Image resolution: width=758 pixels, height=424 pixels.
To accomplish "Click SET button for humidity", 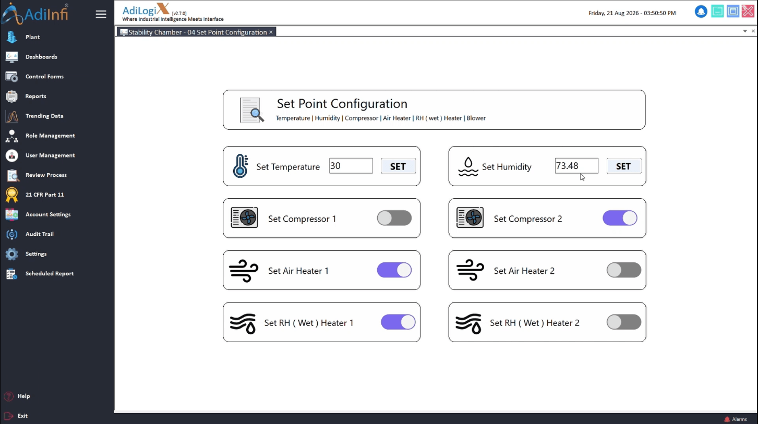I will 624,166.
